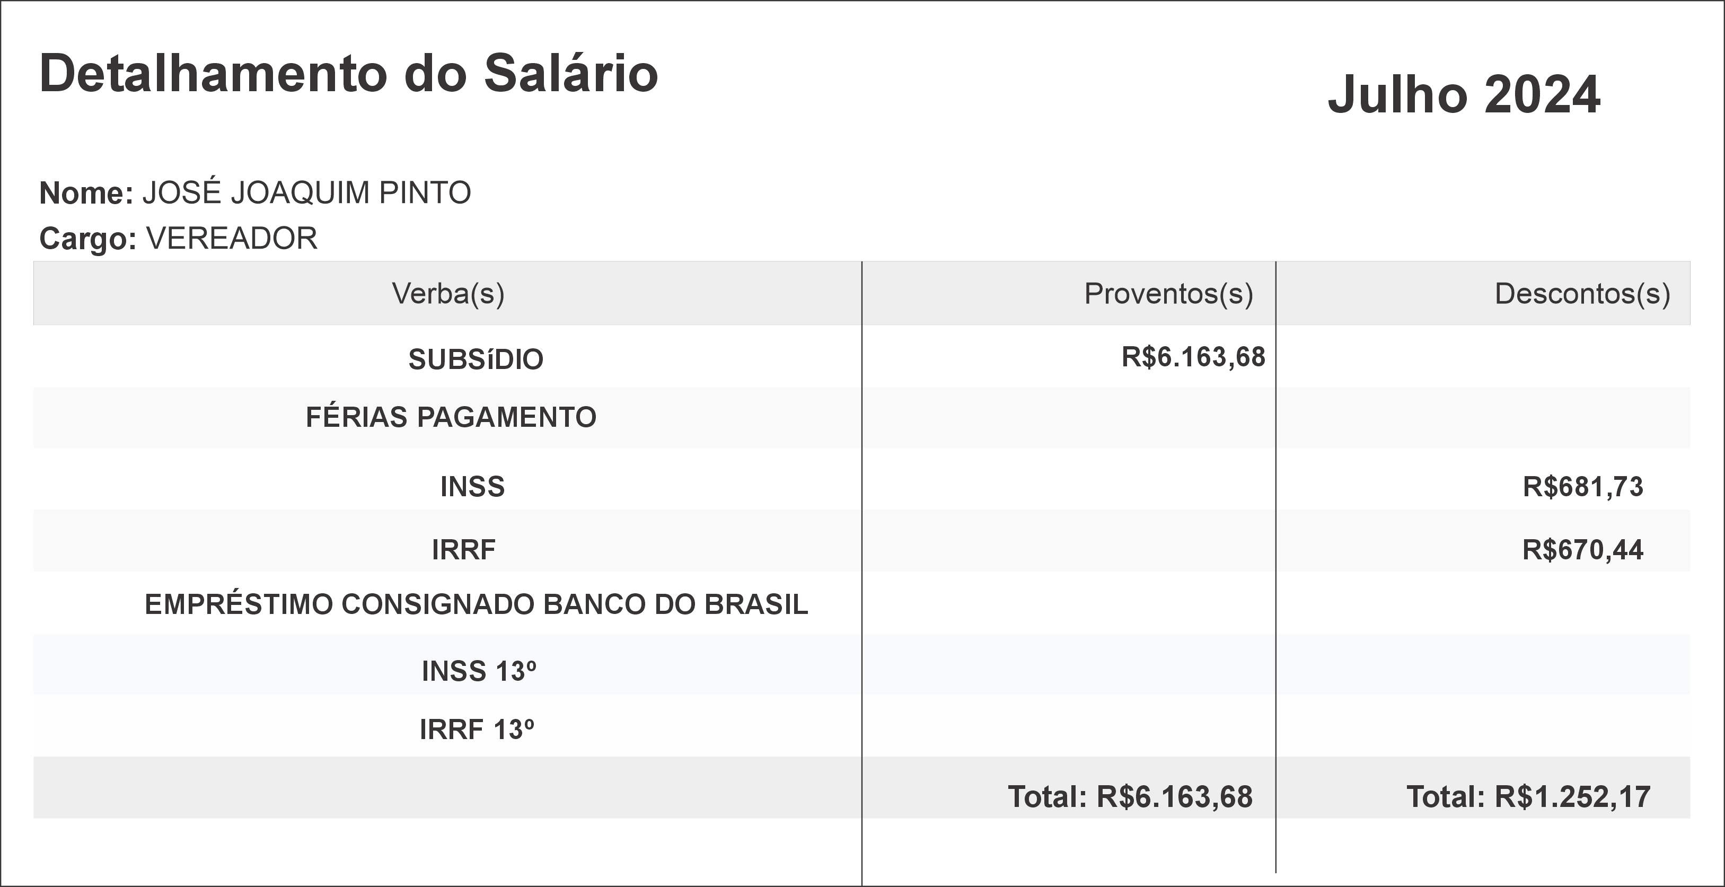Click the plain IRRF row label
Screen dimensions: 1725x887
tap(463, 550)
